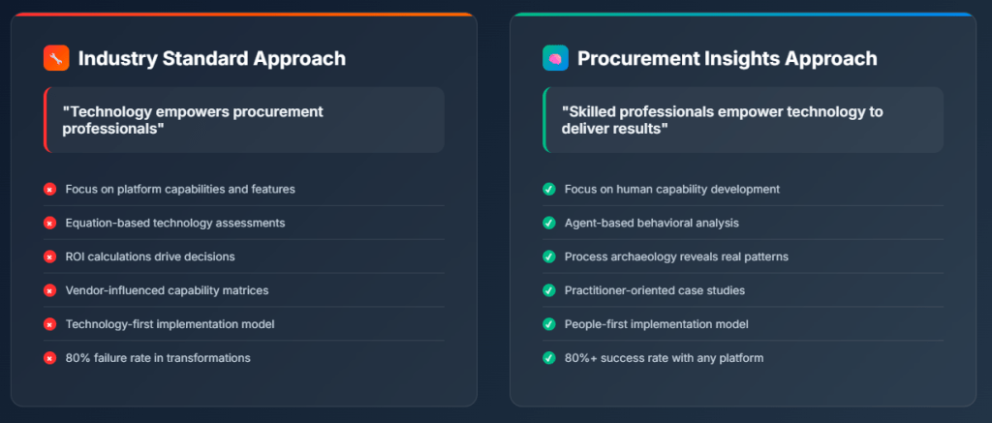Click green checkmark beside human capability development
This screenshot has height=423, width=992.
tap(548, 189)
